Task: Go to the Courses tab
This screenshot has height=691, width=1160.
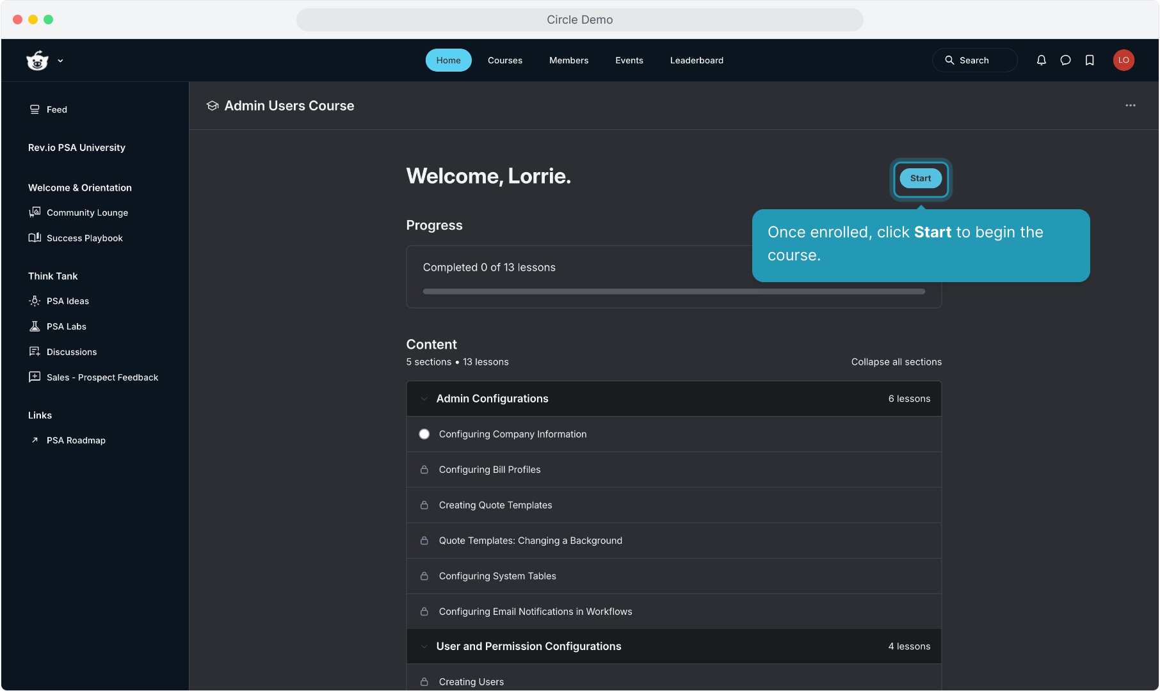Action: click(x=504, y=60)
